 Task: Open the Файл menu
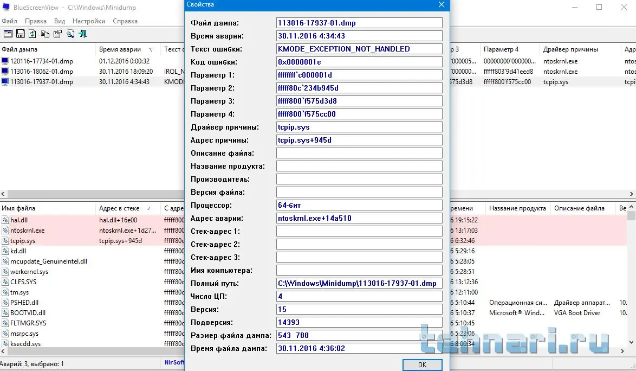9,21
